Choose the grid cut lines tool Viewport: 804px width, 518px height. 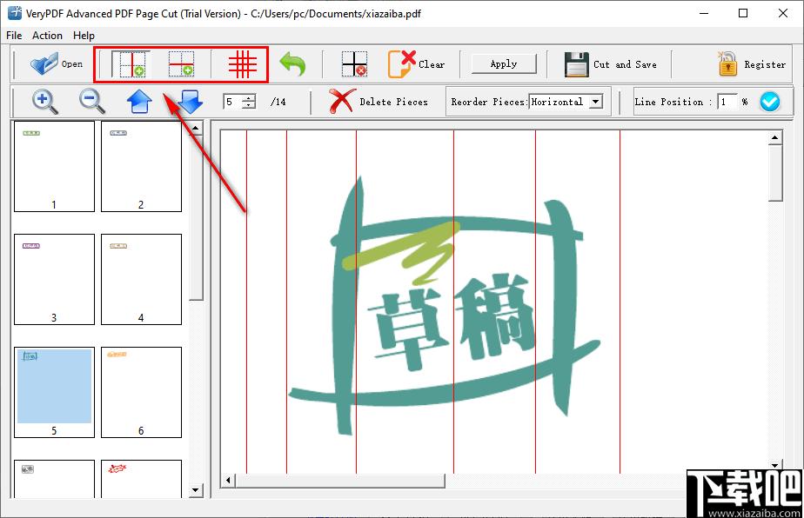(x=242, y=64)
